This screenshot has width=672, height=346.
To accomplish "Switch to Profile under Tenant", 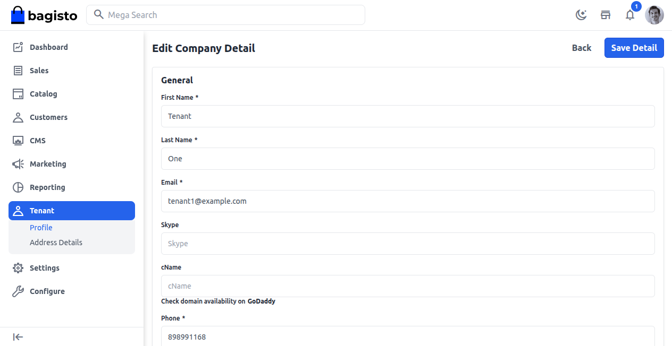I will coord(41,227).
